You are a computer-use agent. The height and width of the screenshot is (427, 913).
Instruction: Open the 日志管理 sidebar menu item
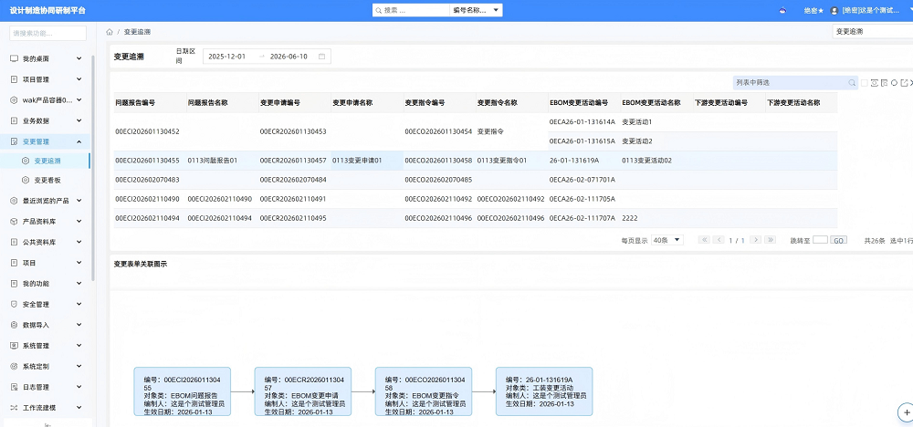coord(46,387)
